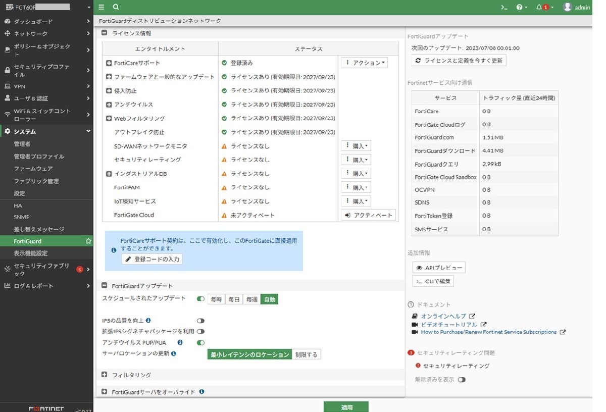This screenshot has height=412, width=606.
Task: Click info icon beside FortiGuardサーバをオーバライド
Action: point(201,391)
